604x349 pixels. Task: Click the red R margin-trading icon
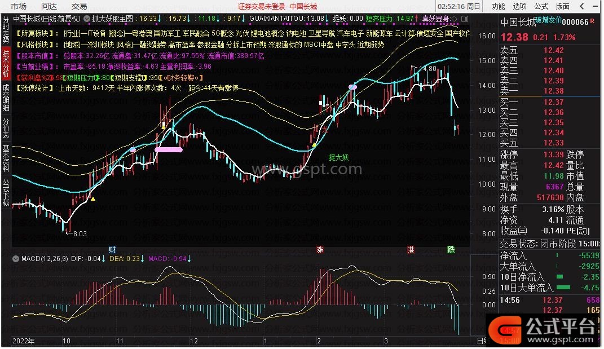pyautogui.click(x=592, y=20)
